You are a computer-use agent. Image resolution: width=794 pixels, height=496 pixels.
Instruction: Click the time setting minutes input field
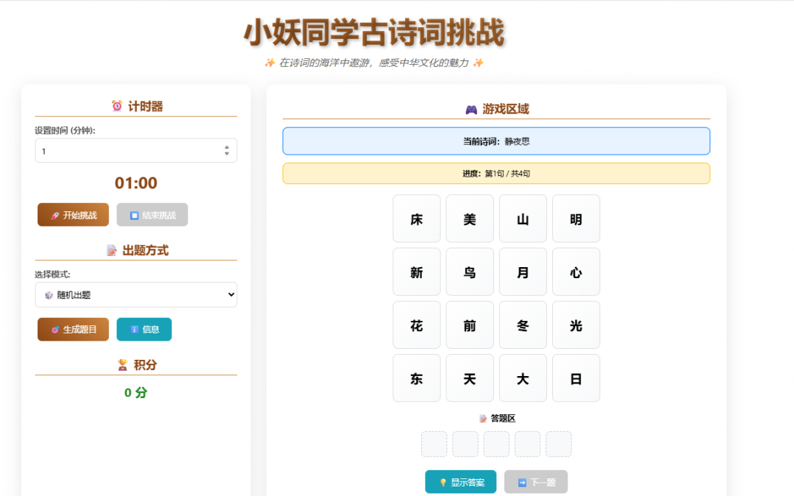[x=136, y=151]
